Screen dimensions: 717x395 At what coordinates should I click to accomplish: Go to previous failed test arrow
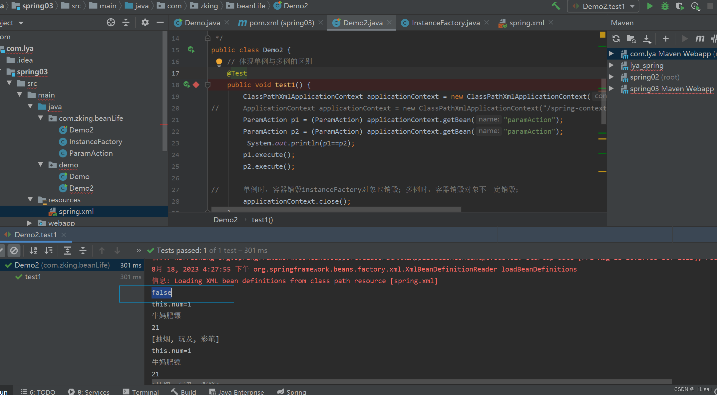(x=102, y=251)
